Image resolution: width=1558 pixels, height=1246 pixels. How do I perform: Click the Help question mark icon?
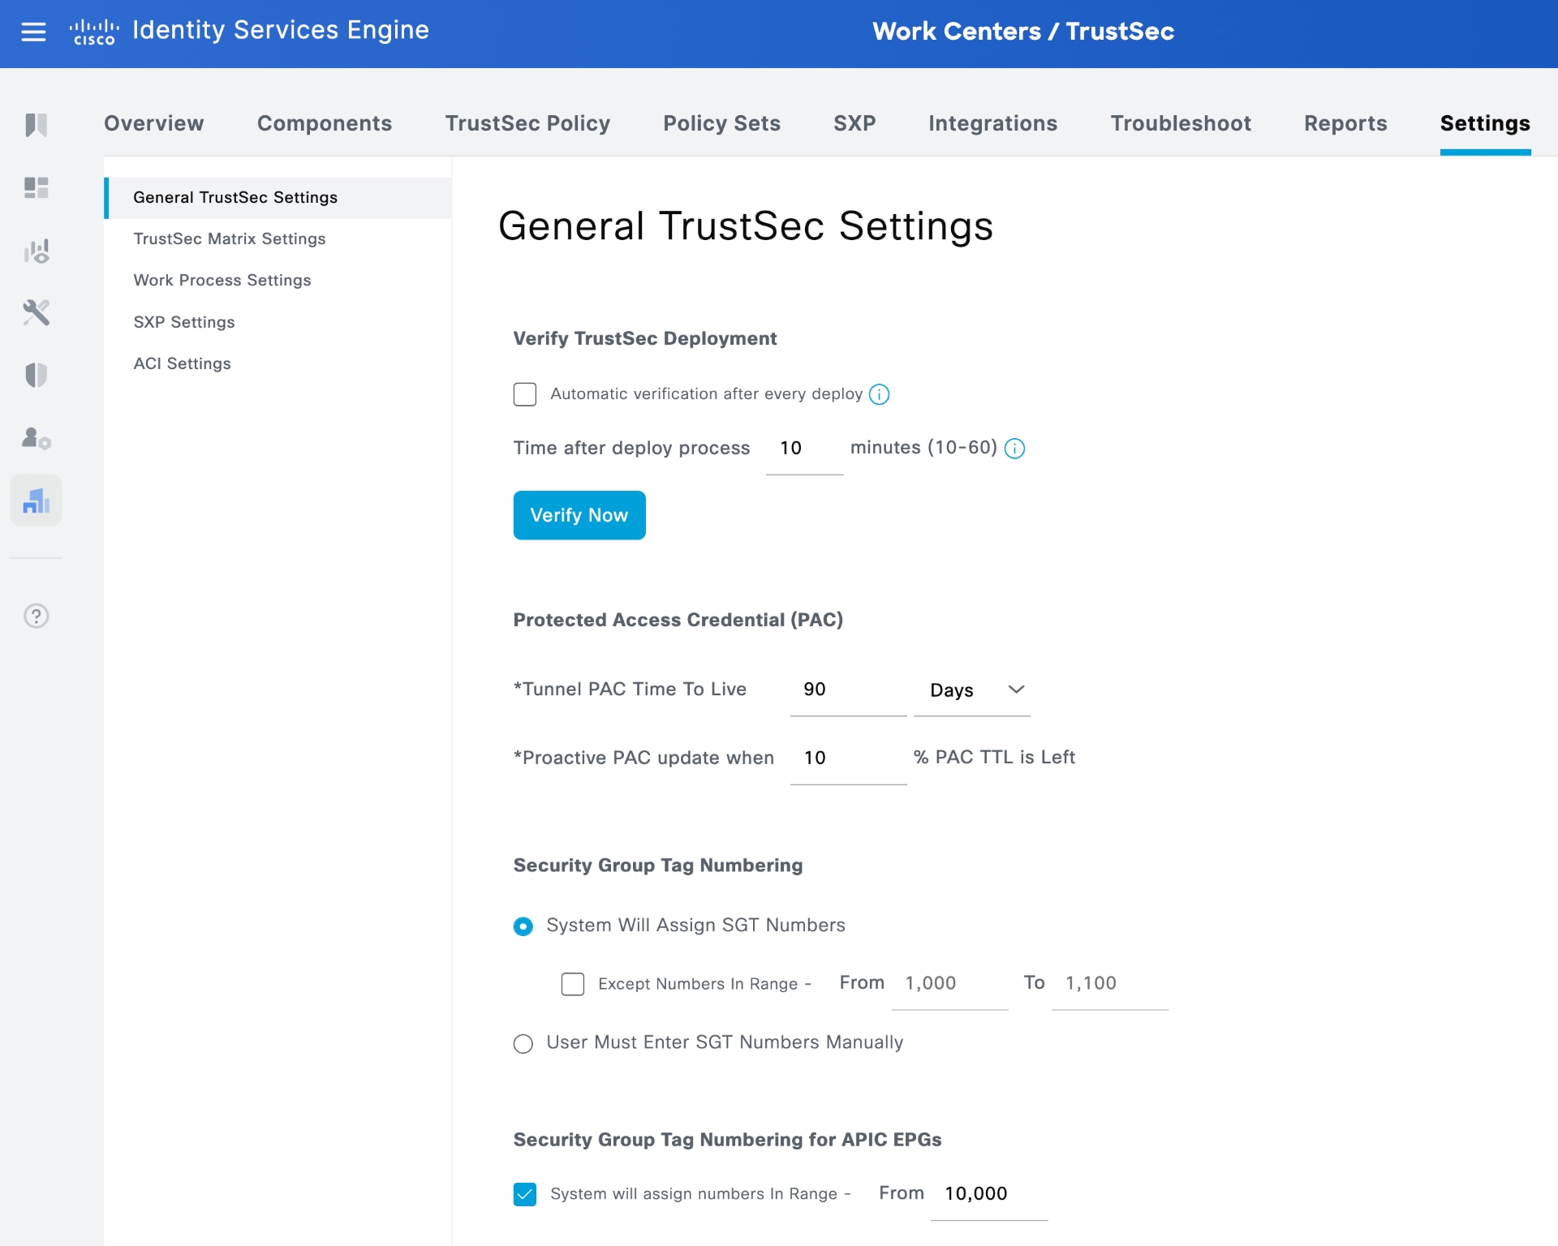coord(36,617)
